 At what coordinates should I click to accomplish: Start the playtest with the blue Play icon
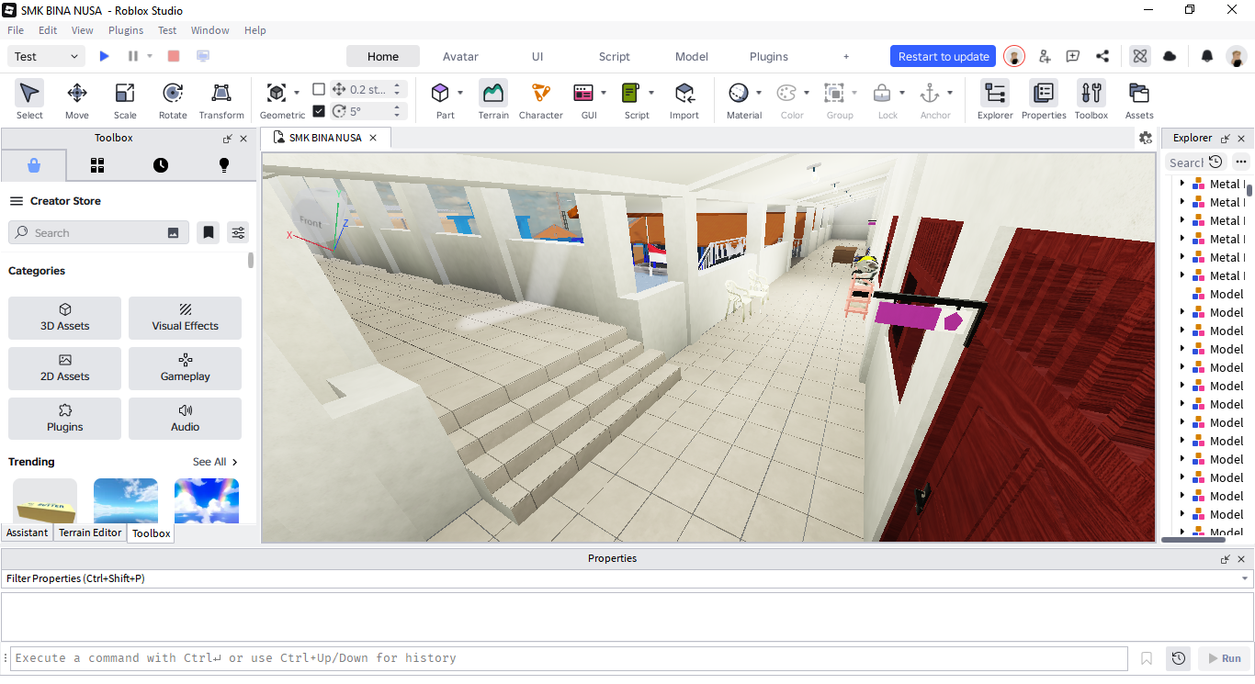coord(104,56)
